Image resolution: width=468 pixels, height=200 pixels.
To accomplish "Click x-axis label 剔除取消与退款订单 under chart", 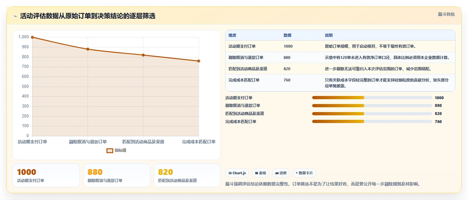I will (88, 142).
